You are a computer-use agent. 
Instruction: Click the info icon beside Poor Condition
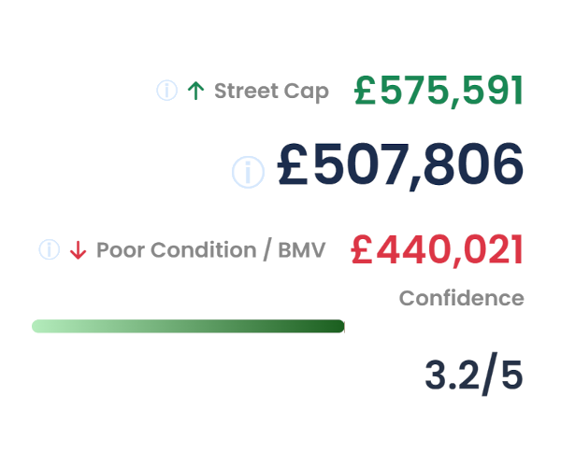[49, 249]
